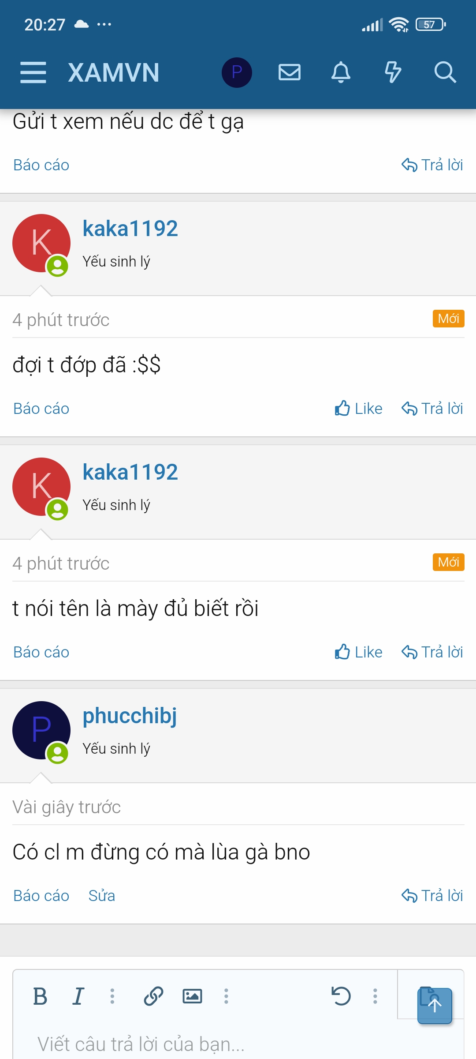
Task: Open the phucchibj username profile link
Action: coord(130,716)
